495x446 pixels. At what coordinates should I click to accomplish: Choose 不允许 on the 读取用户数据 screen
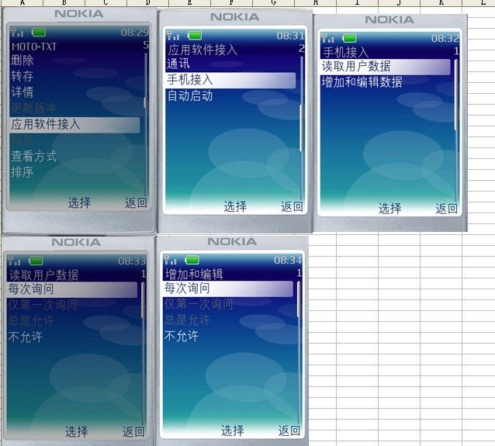click(x=25, y=337)
